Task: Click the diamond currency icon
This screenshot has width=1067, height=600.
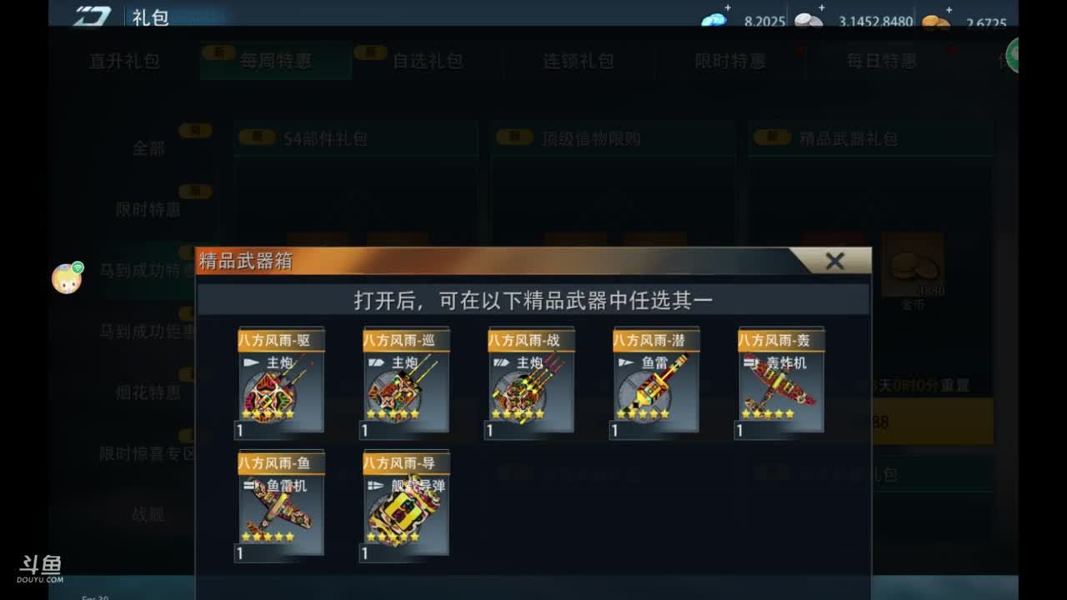Action: click(714, 20)
